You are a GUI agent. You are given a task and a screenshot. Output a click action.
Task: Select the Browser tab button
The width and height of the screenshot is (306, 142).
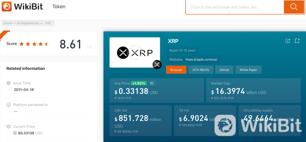pos(176,70)
